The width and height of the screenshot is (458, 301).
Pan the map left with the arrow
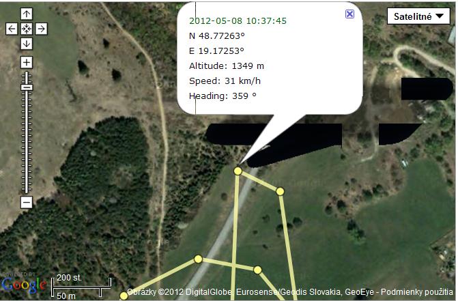tap(12, 29)
